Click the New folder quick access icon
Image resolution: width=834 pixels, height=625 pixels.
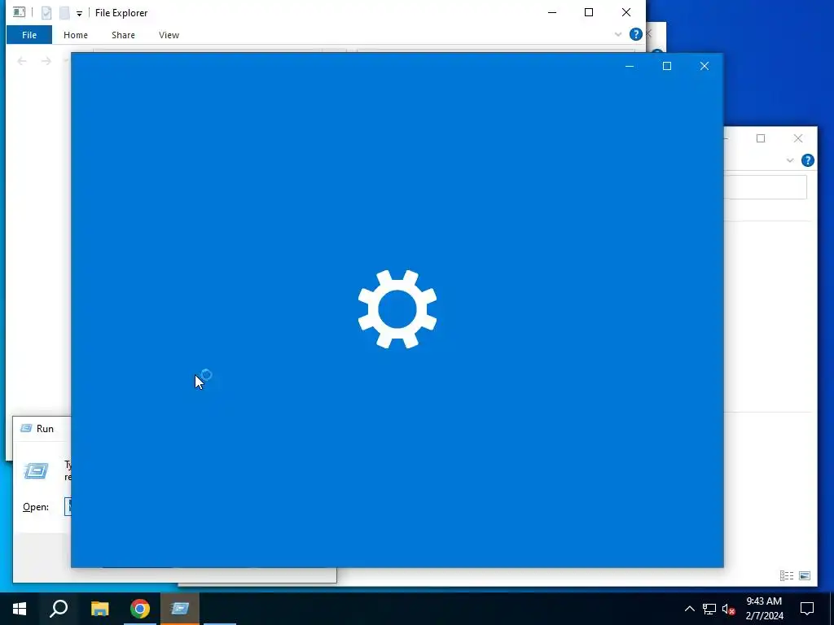[64, 13]
